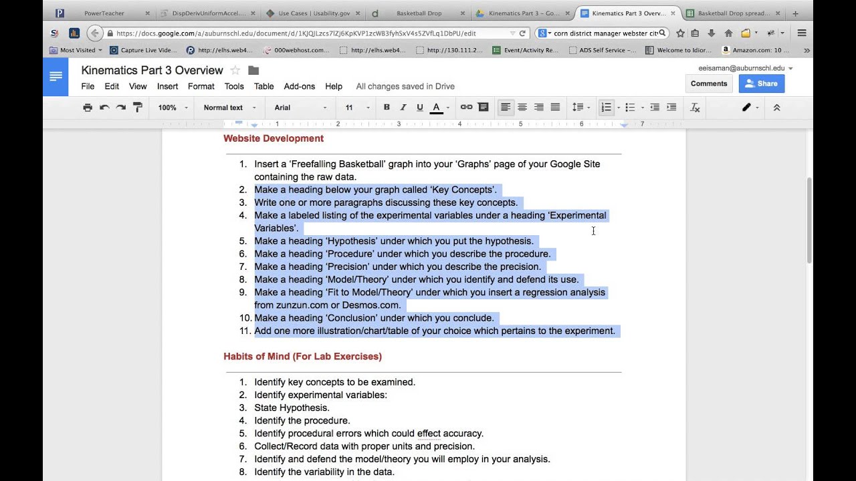Screen dimensions: 856x481
Task: Open the Help menu
Action: [x=334, y=86]
